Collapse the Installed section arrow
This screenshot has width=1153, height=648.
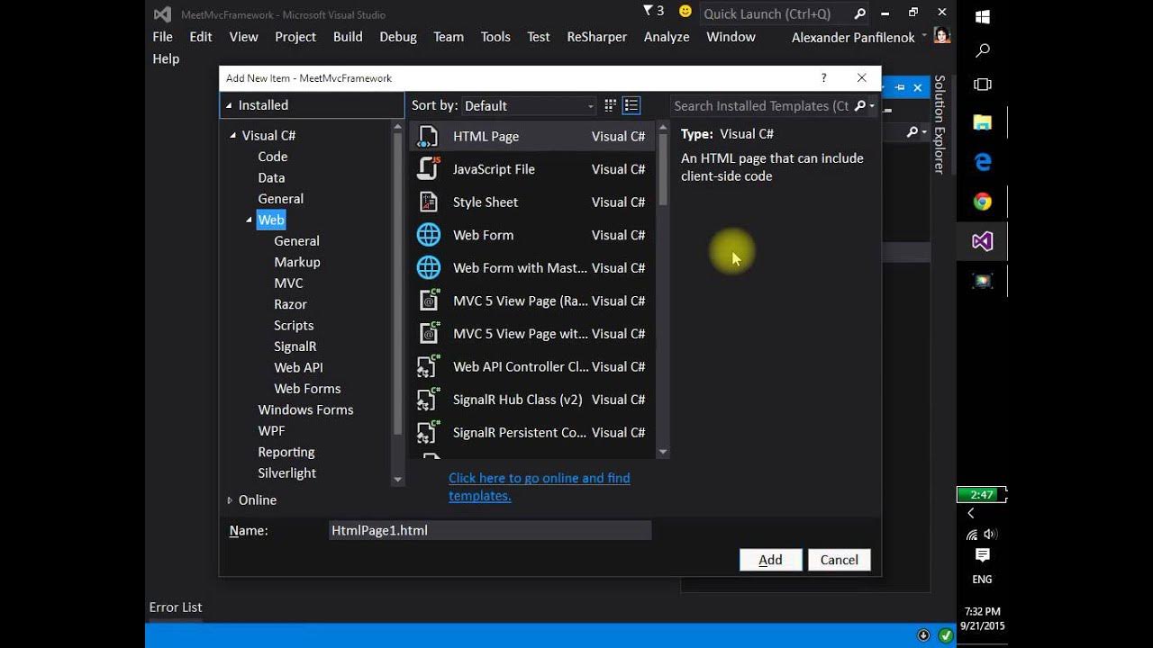[x=229, y=105]
